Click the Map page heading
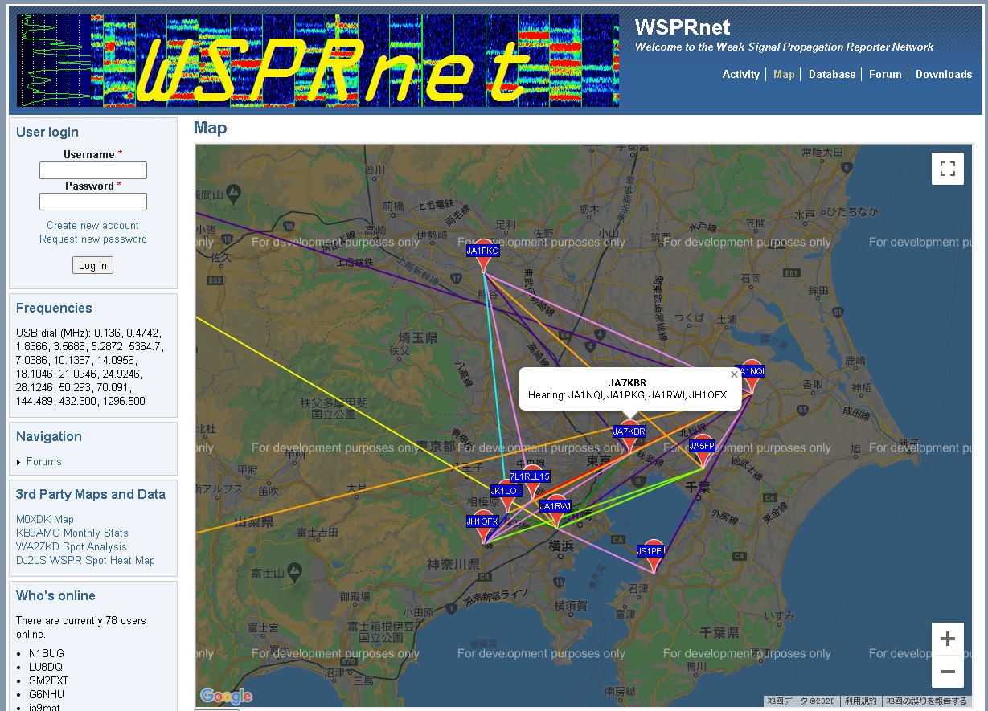988x711 pixels. pos(211,128)
